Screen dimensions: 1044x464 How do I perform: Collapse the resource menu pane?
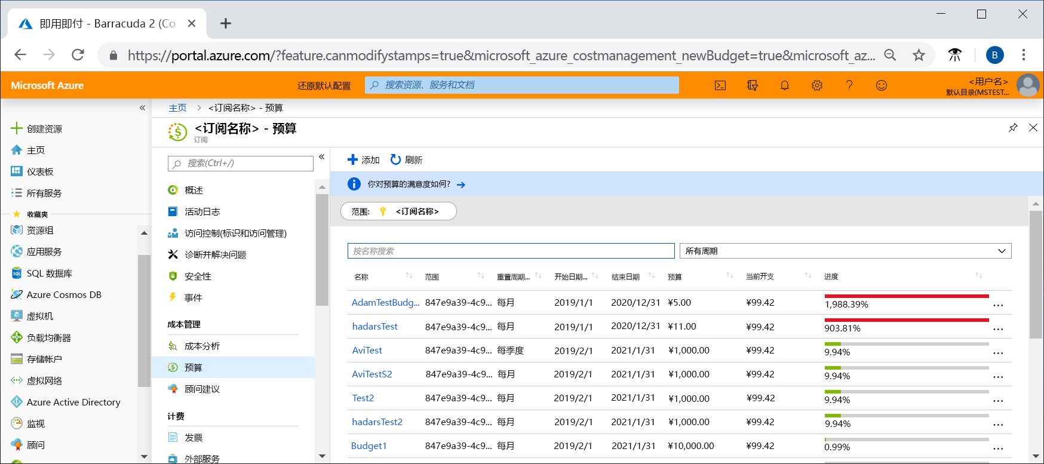(x=321, y=156)
